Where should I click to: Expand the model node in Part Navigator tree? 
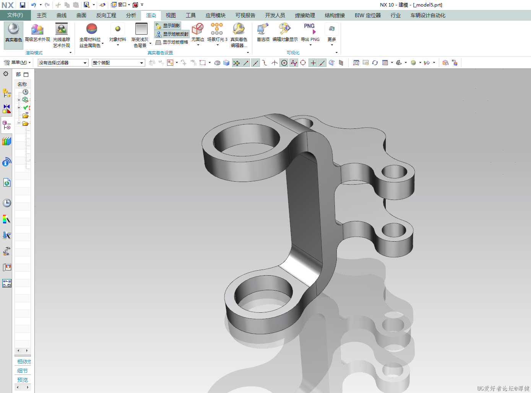click(19, 100)
